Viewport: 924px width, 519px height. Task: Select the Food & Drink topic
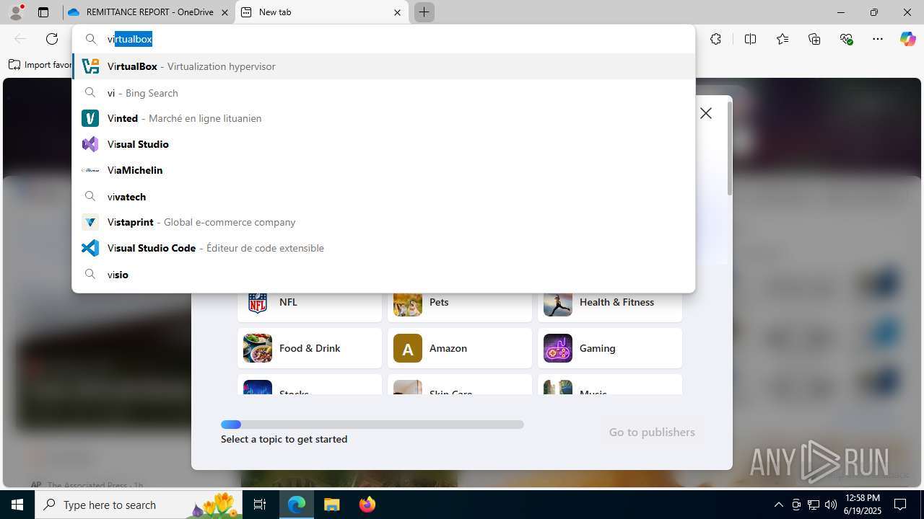[310, 348]
